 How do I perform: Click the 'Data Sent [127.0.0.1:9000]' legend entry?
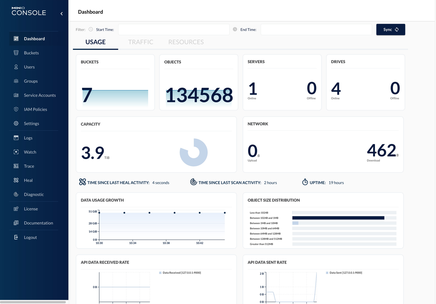(344, 272)
